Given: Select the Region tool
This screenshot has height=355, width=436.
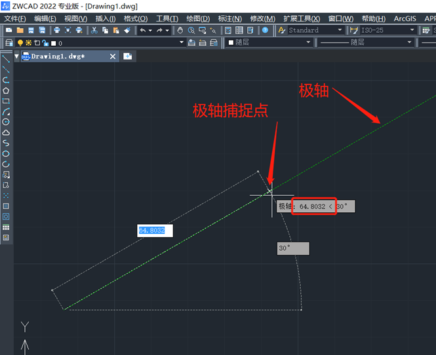Looking at the screenshot, I should coord(6,217).
